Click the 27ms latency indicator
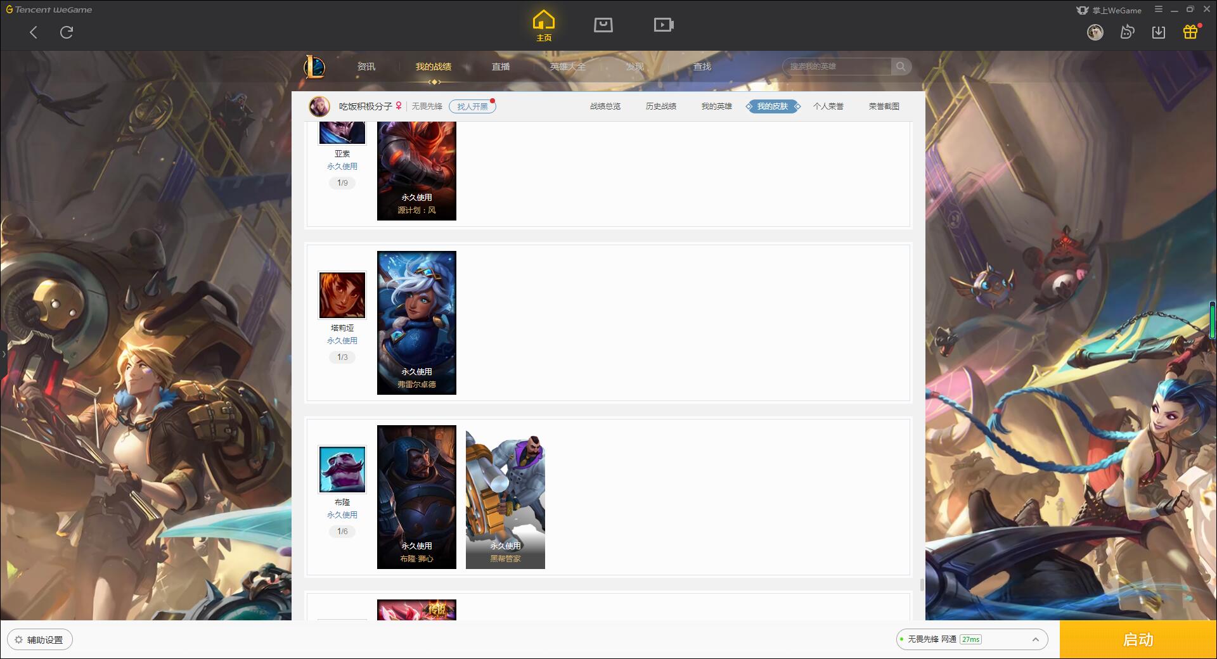 (970, 640)
